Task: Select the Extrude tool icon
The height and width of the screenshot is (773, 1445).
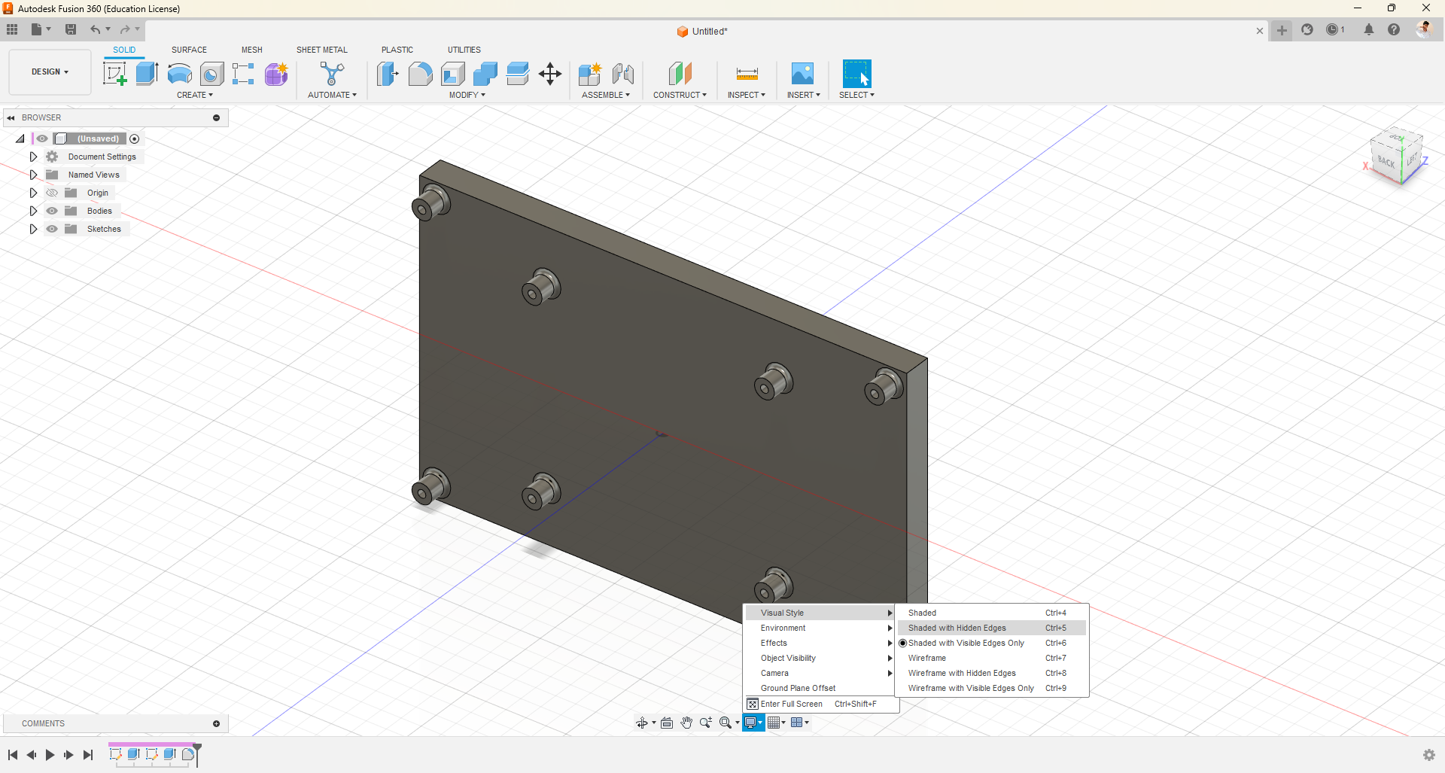Action: click(x=147, y=74)
